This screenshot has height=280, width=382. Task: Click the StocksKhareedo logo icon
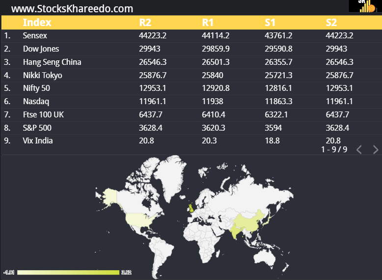(365, 6)
